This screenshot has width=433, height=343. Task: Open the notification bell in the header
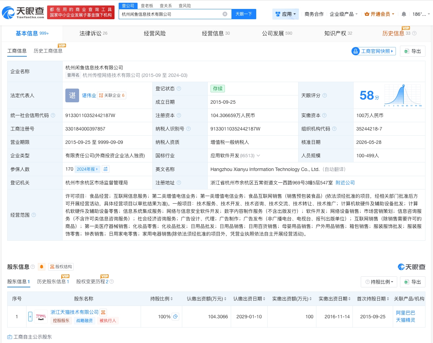tap(404, 14)
